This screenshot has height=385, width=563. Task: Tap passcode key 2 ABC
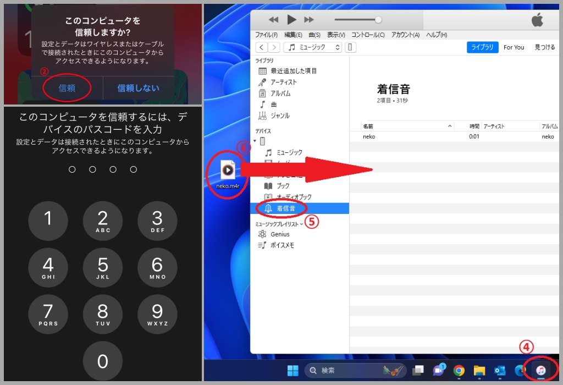[x=103, y=221]
